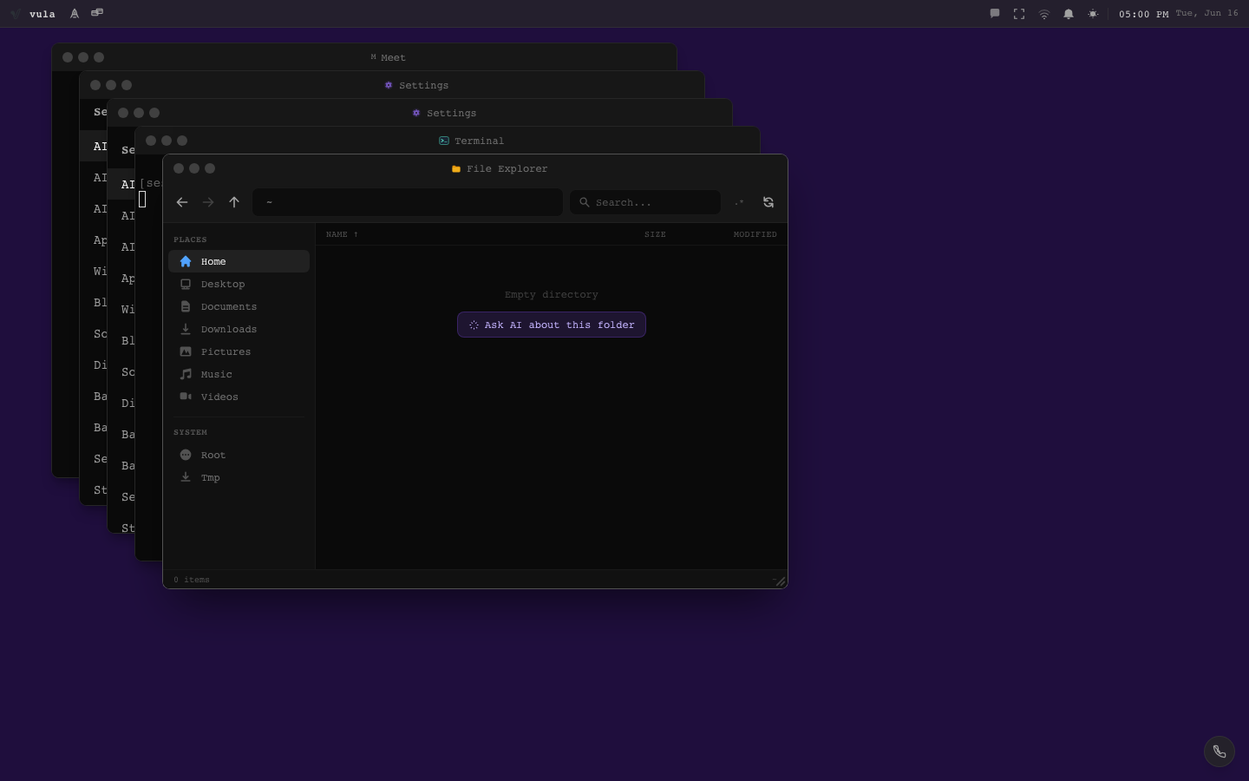1249x781 pixels.
Task: Click the 'Empty directory' message
Action: point(552,295)
